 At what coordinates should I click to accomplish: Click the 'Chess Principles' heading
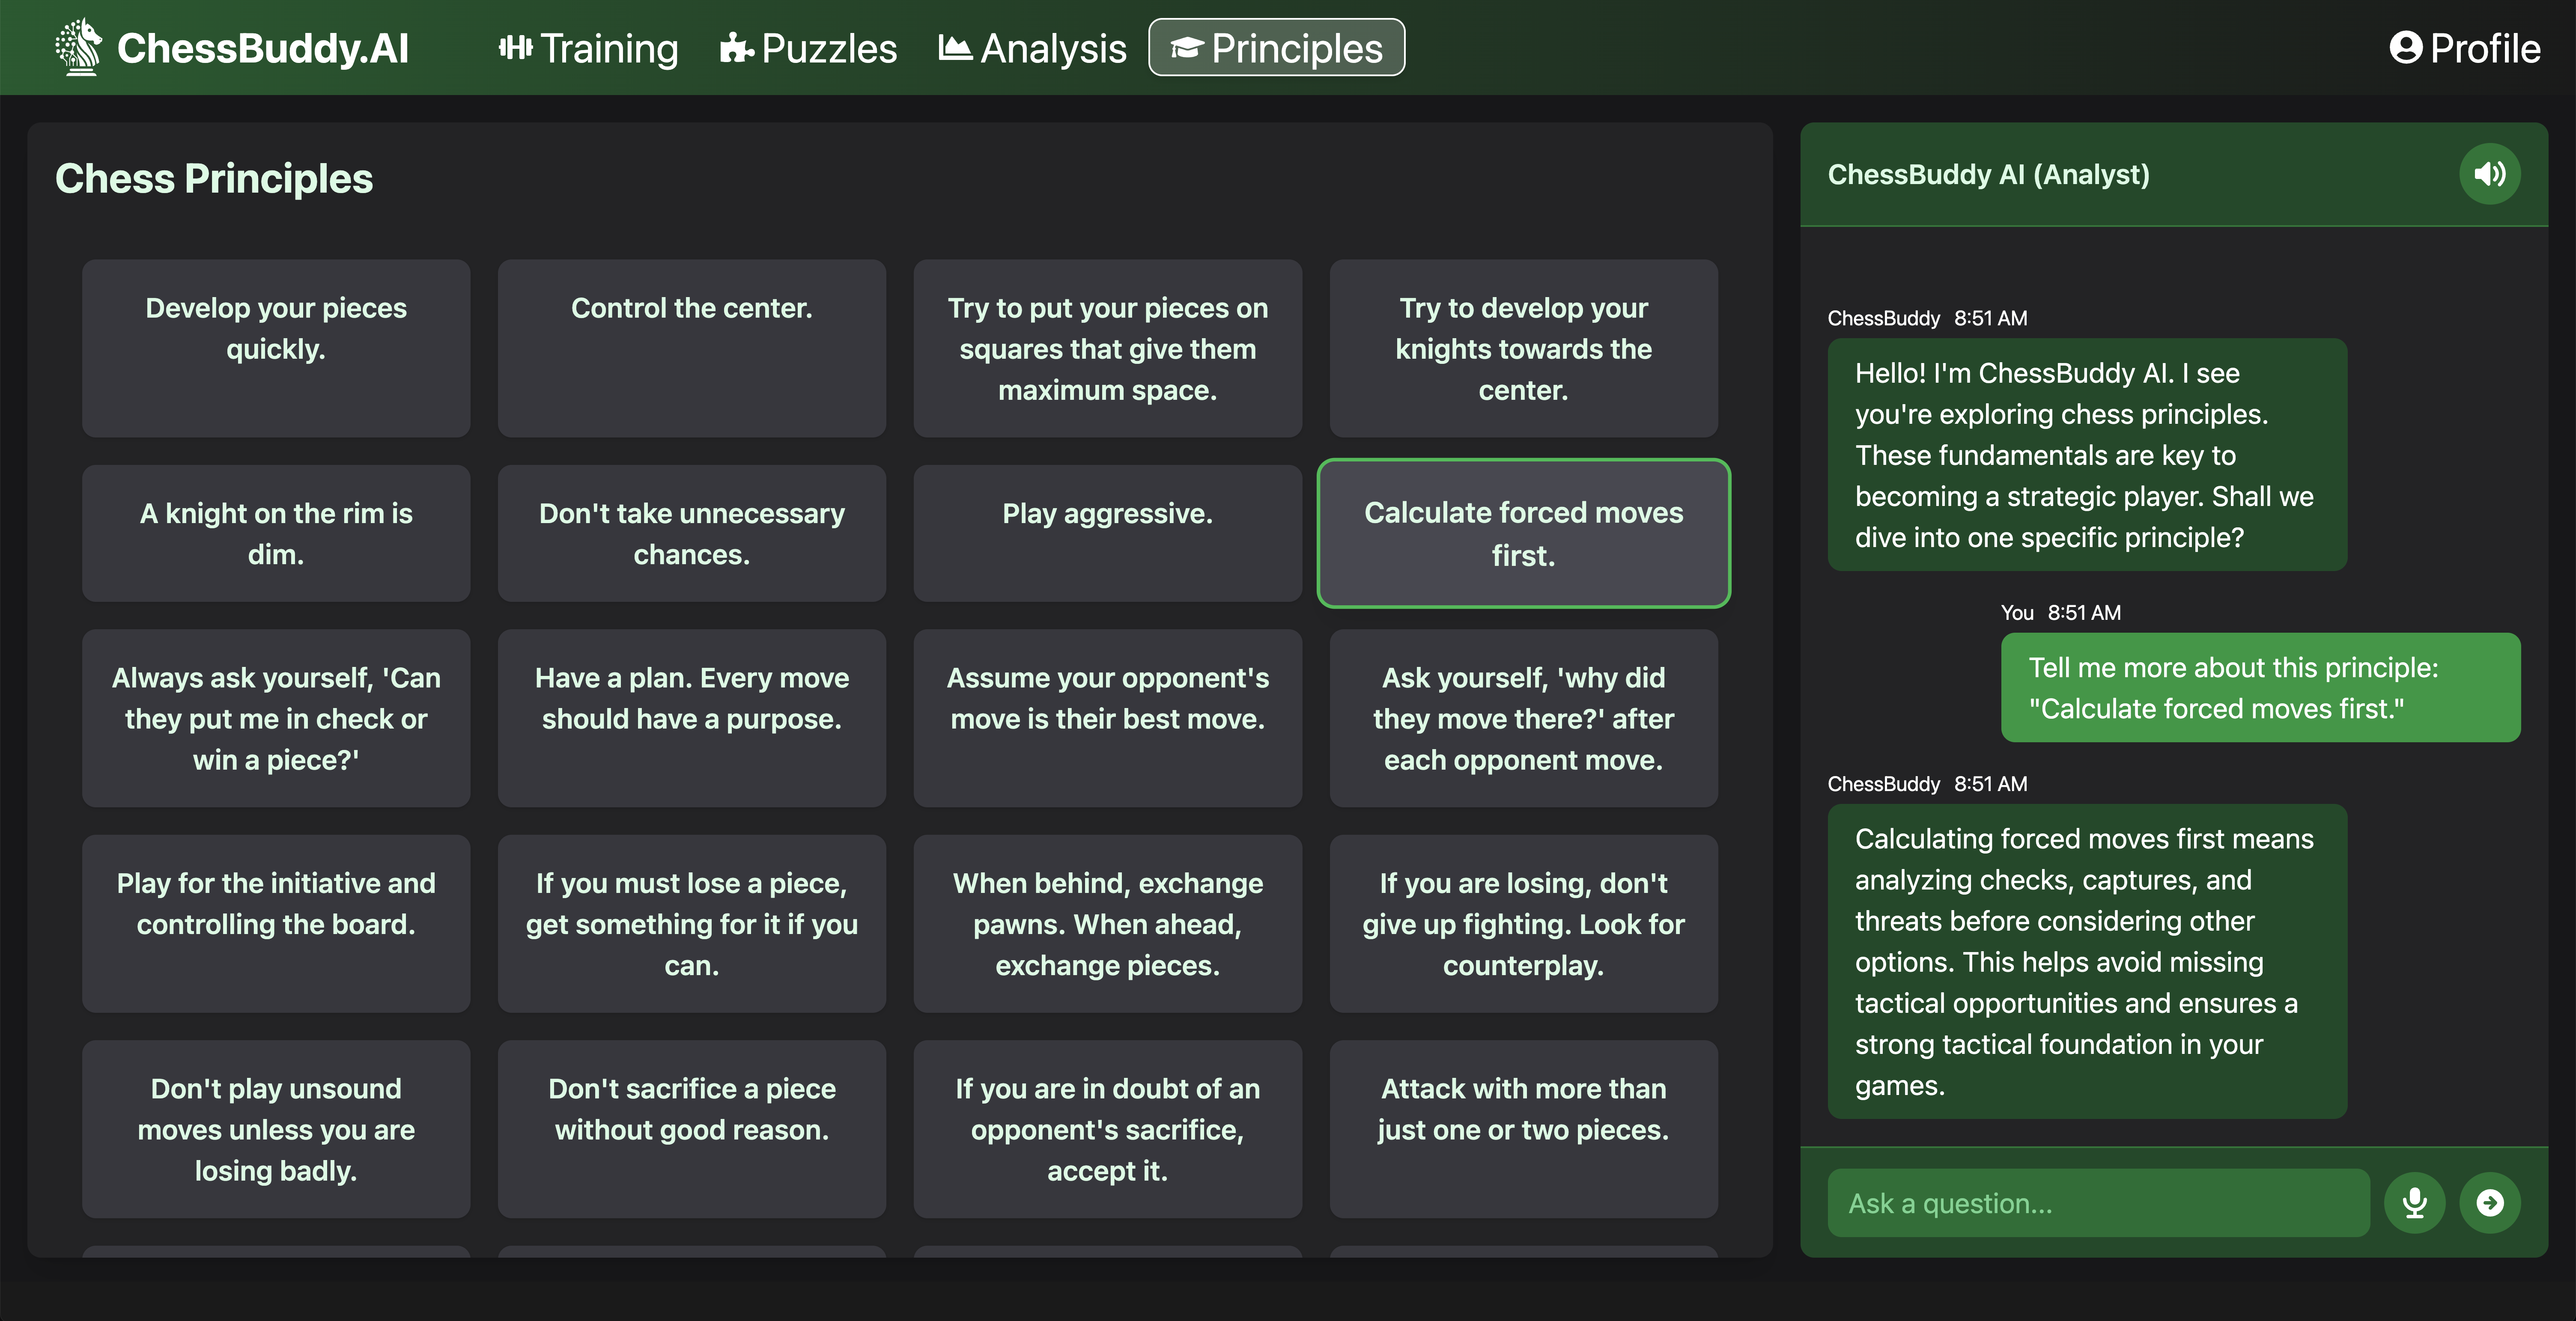click(214, 178)
